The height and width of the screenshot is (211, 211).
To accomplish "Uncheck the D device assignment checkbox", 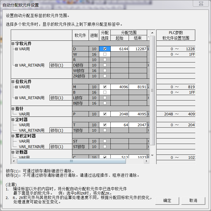I will (x=105, y=49).
